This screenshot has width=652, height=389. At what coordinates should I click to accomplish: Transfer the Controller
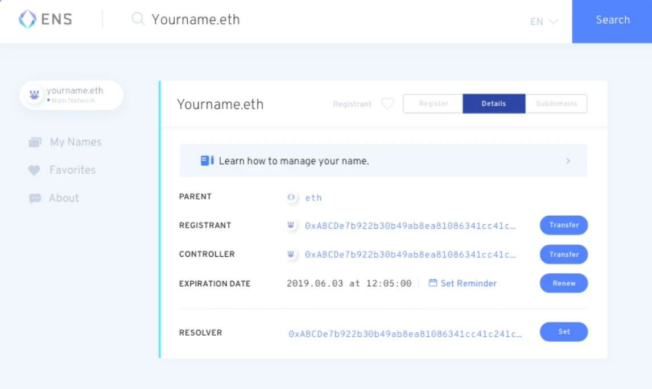click(563, 254)
